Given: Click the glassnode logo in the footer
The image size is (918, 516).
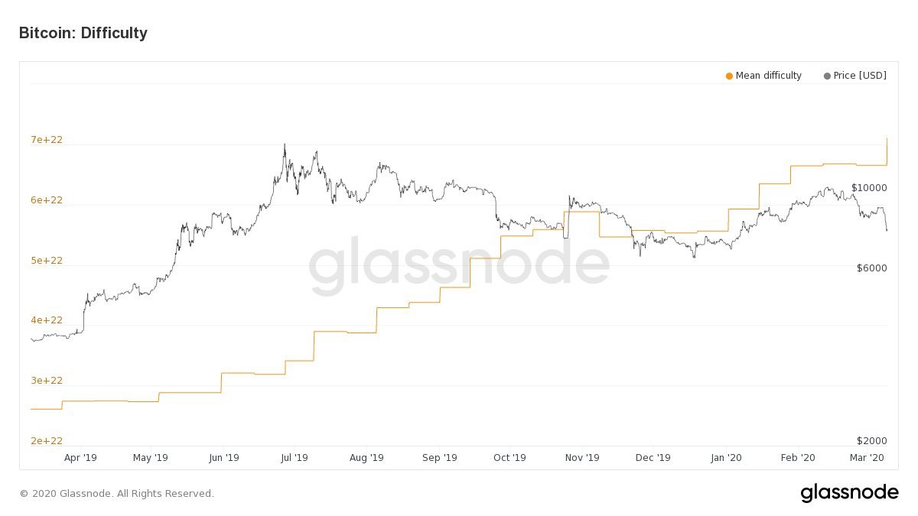Looking at the screenshot, I should [849, 493].
